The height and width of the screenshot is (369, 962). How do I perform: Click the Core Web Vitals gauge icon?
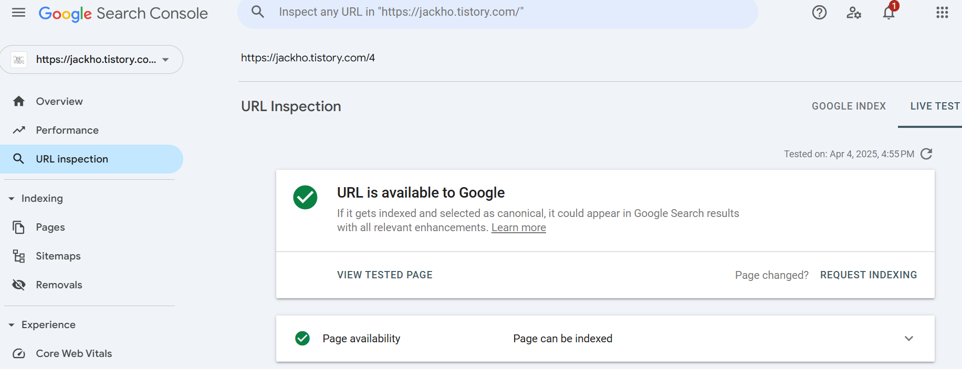19,354
